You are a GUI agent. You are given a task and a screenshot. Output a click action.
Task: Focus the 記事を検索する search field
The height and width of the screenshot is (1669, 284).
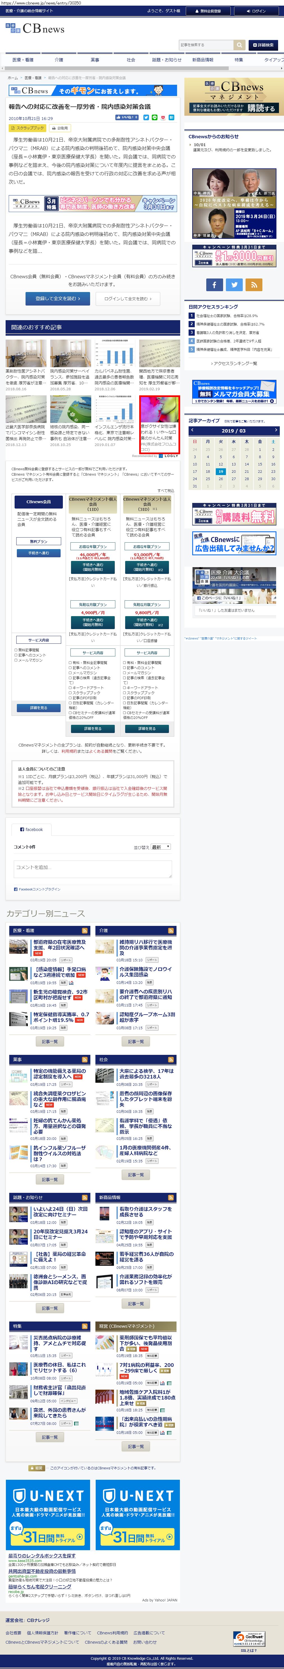206,45
